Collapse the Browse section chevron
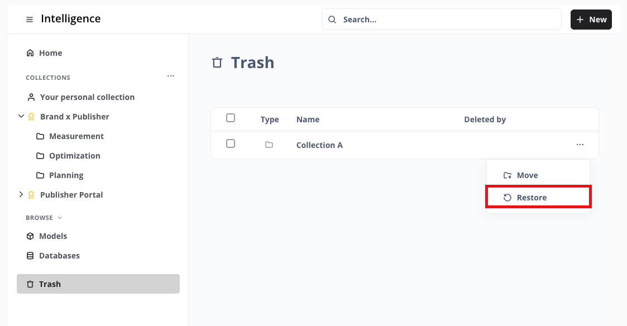This screenshot has width=627, height=326. 60,218
